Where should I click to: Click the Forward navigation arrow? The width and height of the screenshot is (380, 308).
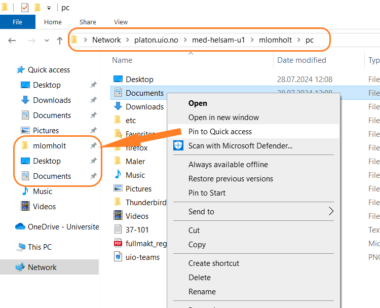coord(31,40)
